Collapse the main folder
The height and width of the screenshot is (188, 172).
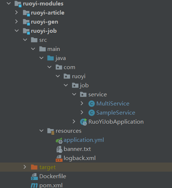pos(33,49)
